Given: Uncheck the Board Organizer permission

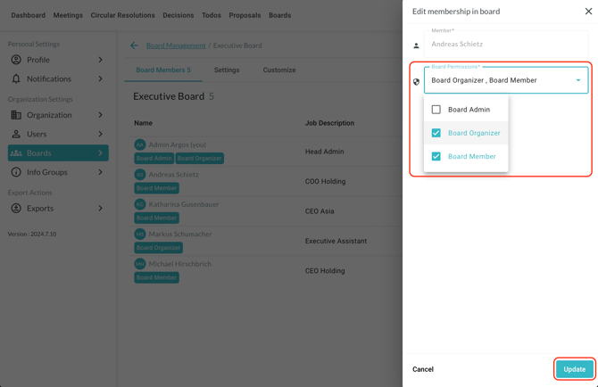Looking at the screenshot, I should tap(436, 133).
